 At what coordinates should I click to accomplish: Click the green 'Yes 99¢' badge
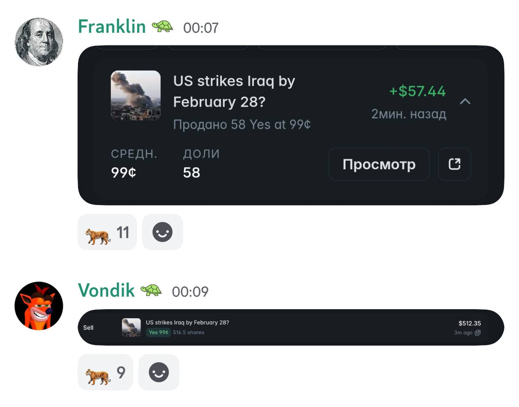tap(158, 332)
